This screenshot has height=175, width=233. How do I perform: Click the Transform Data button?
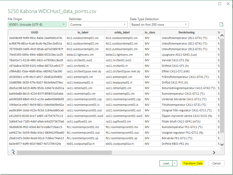pyautogui.click(x=193, y=163)
